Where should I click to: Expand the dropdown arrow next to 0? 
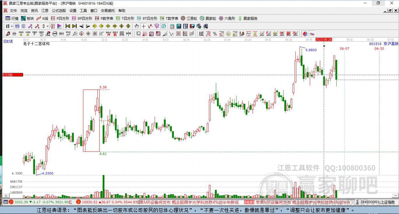point(48,26)
